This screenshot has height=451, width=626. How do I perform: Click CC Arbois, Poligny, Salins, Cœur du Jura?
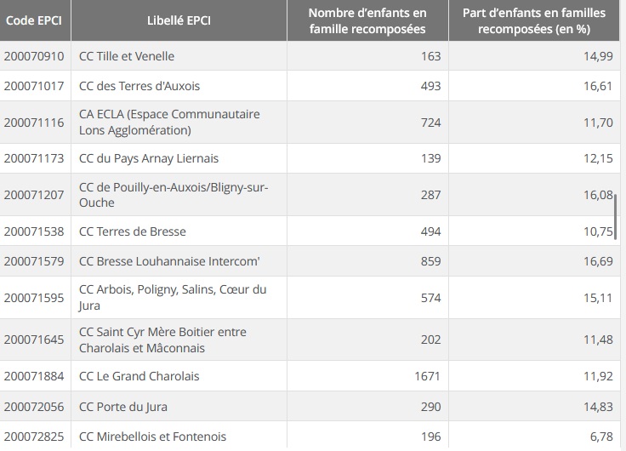point(173,297)
